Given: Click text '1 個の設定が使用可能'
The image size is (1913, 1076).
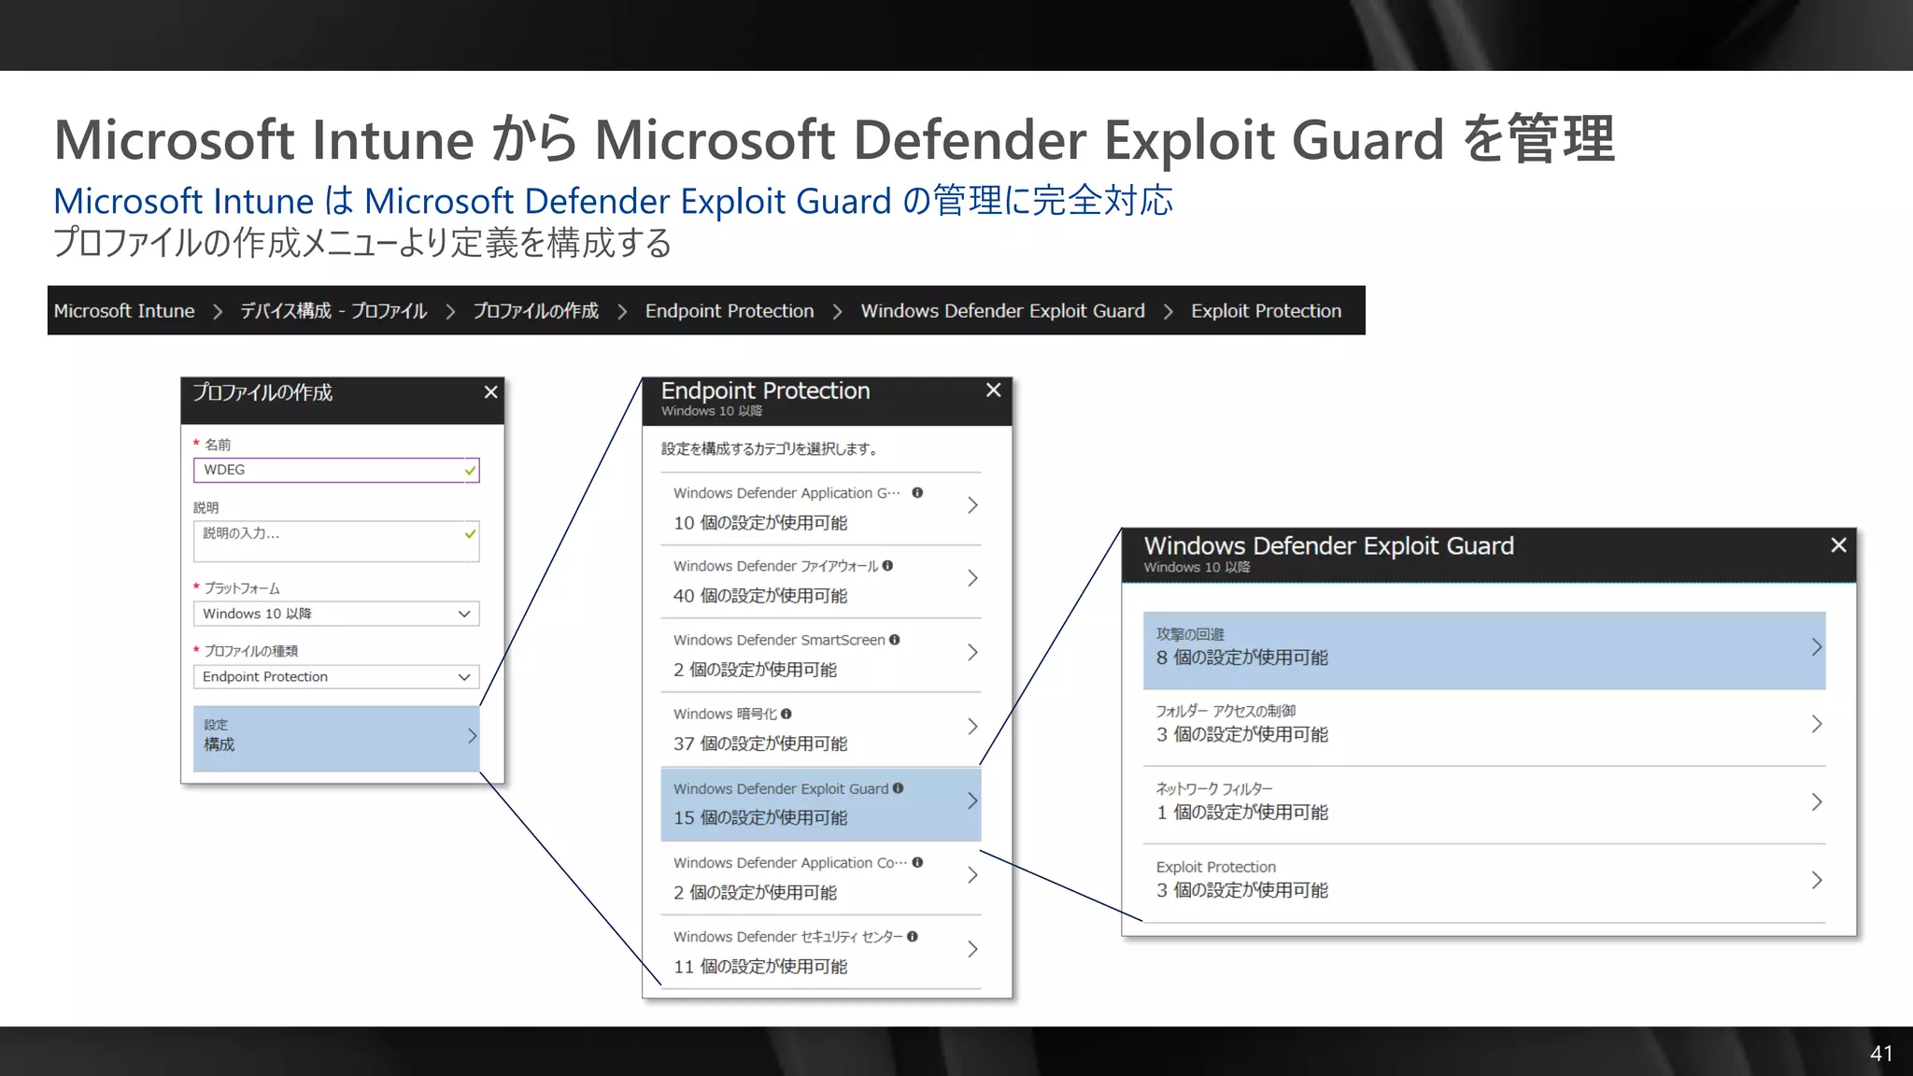Looking at the screenshot, I should tap(1242, 813).
